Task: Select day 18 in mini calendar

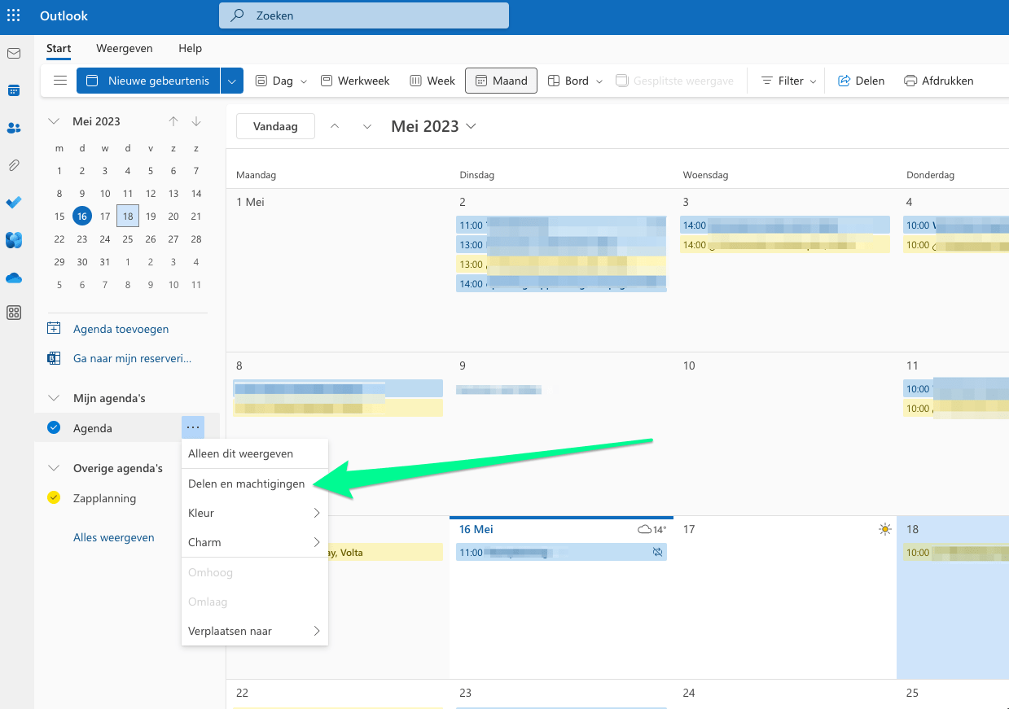Action: pyautogui.click(x=128, y=216)
